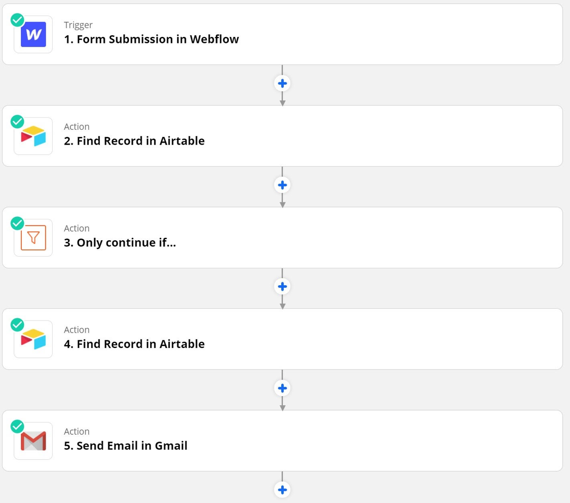570x503 pixels.
Task: Click the green checkmark on the Gmail step
Action: click(17, 426)
